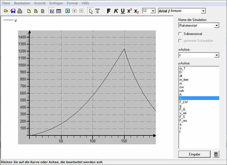Toggle italic (K) formatting

pos(116,11)
